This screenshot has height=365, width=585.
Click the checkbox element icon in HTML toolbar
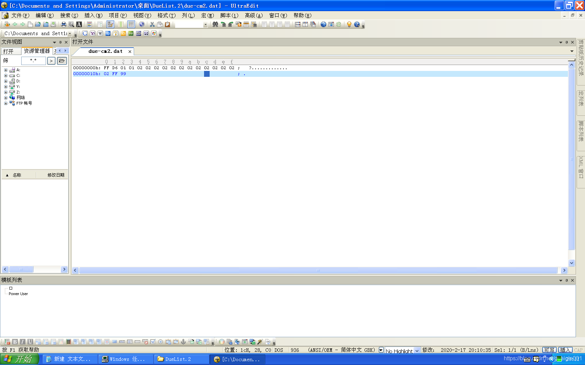click(x=153, y=342)
